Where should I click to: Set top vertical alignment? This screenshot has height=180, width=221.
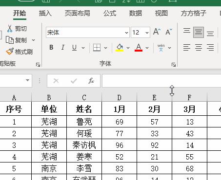(187, 31)
